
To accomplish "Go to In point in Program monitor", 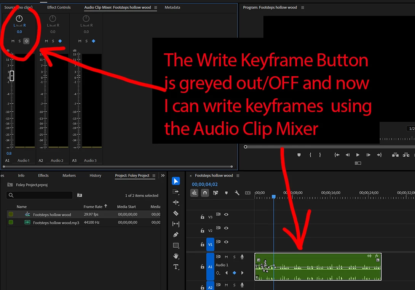I will pyautogui.click(x=337, y=155).
